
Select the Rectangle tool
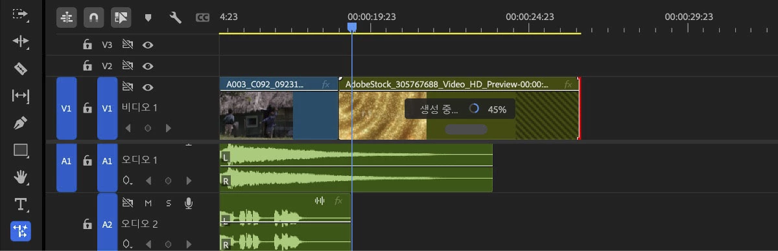[21, 150]
